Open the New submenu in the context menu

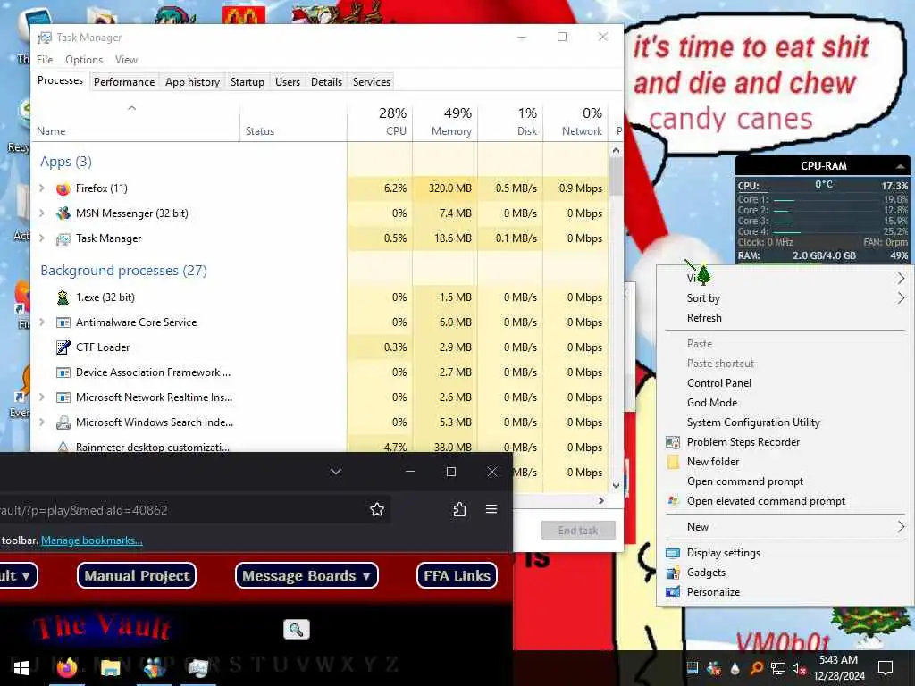click(x=785, y=527)
